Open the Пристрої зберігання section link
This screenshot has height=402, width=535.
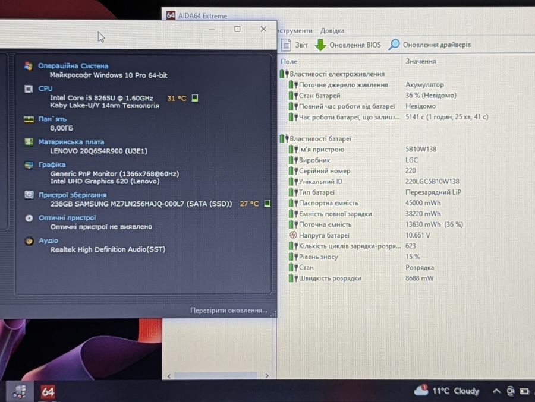(x=73, y=195)
